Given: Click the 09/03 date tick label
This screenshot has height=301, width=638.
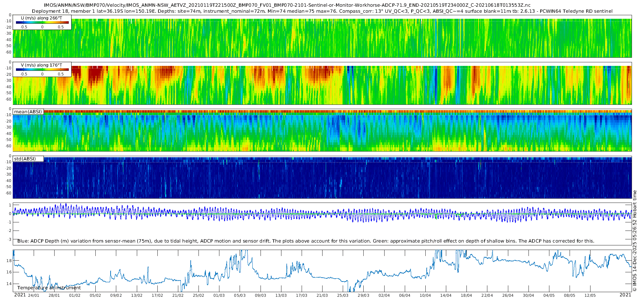Looking at the screenshot, I should [261, 295].
